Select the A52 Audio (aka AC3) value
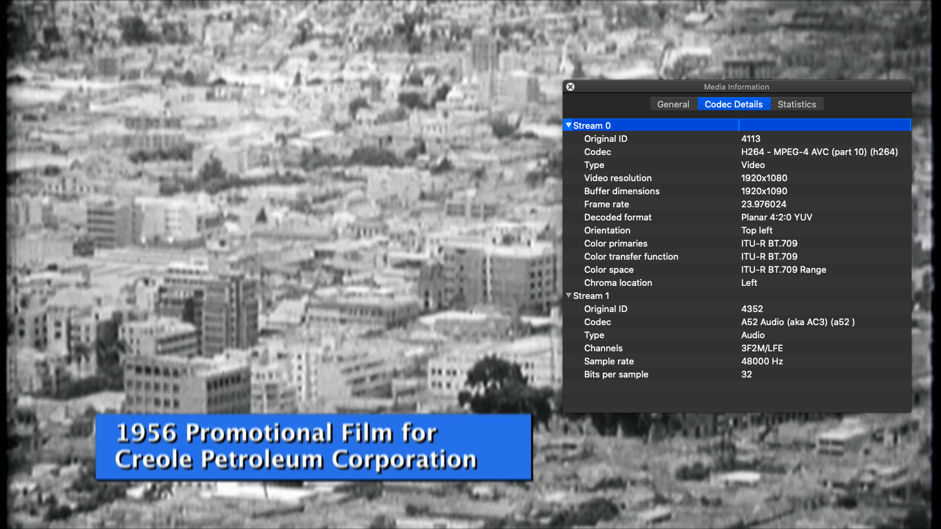The width and height of the screenshot is (941, 529). coord(798,322)
